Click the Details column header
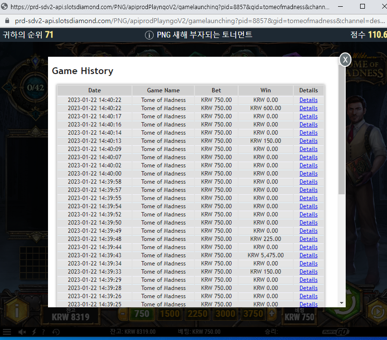387x340 pixels. 309,90
